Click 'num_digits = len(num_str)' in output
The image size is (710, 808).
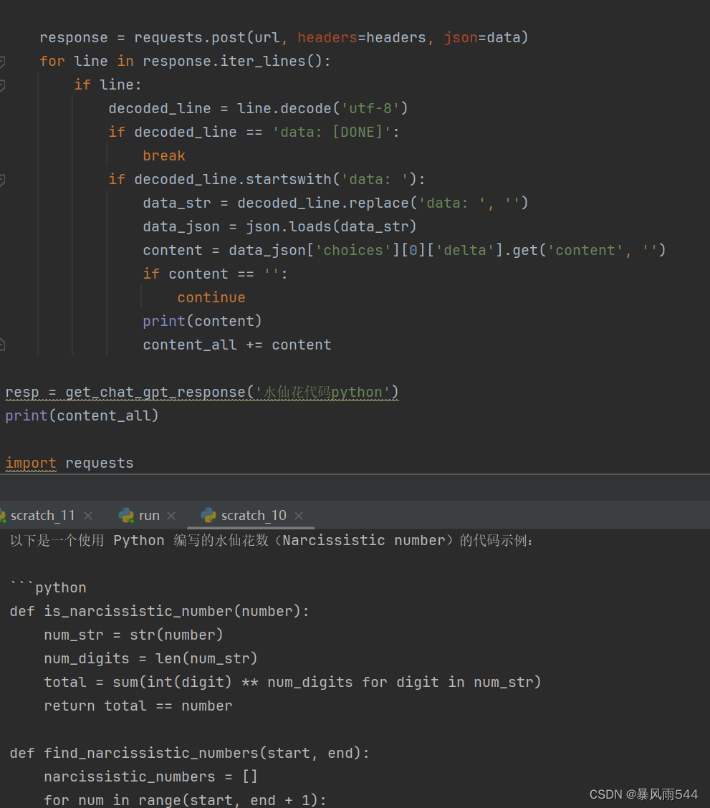150,658
